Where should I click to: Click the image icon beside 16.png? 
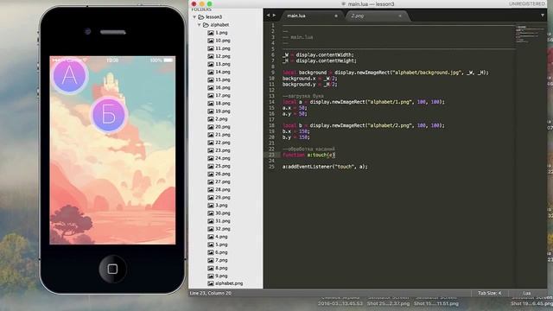pos(211,87)
